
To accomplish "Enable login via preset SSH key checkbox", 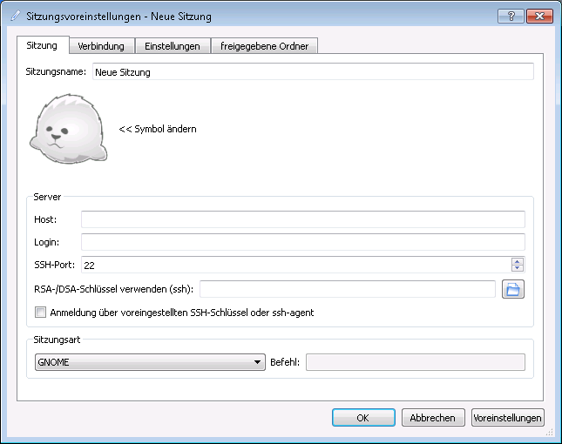I will (40, 313).
